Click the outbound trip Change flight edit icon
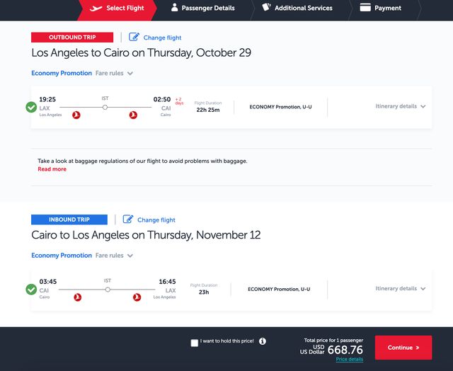This screenshot has width=453, height=371. point(134,38)
